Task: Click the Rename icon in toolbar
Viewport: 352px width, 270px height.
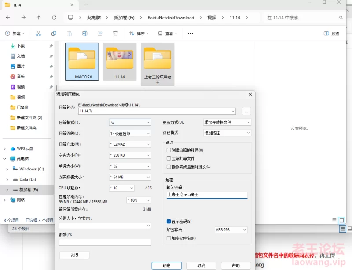Action: click(x=84, y=33)
